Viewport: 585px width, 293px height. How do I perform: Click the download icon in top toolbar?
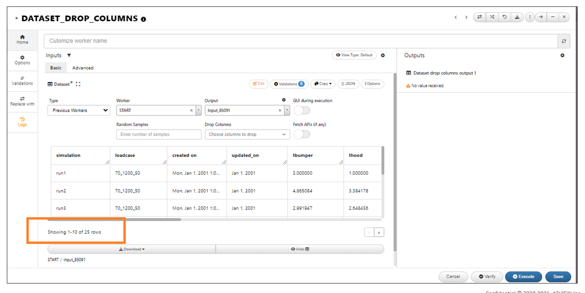pyautogui.click(x=517, y=17)
